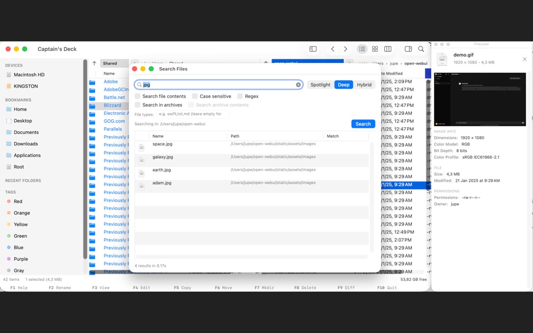Click F10 Quit in function bar
Screen dimensions: 533x333
click(387, 288)
